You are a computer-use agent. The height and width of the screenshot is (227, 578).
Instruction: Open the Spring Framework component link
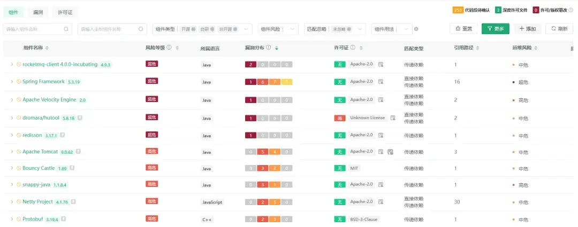(x=43, y=82)
